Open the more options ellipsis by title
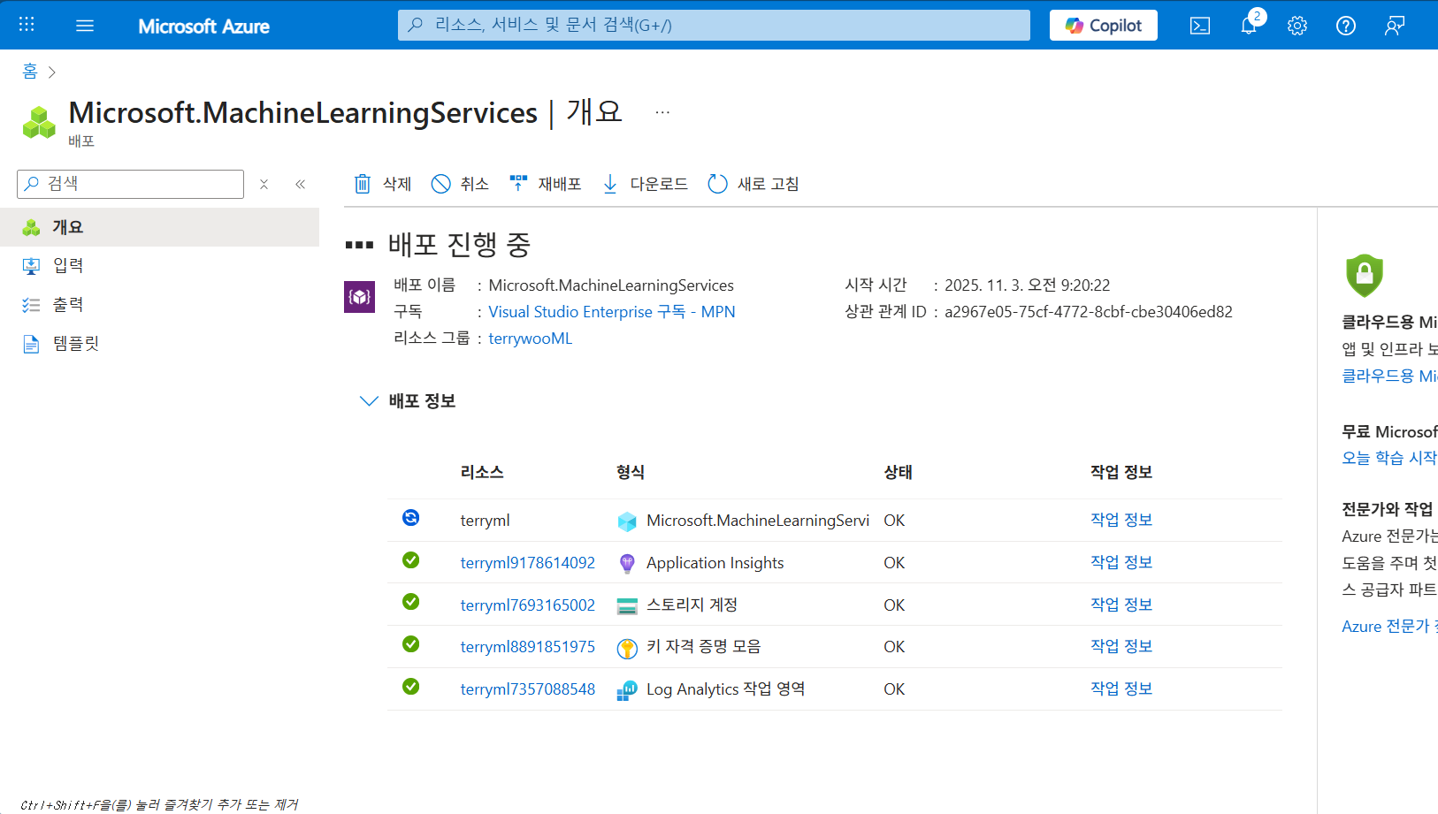Image resolution: width=1438 pixels, height=814 pixels. [x=662, y=112]
